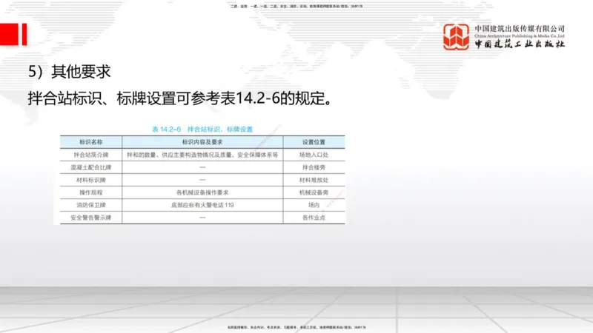Click the cell '拌合站简介牌'
Viewport: 593px width, 333px height.
pyautogui.click(x=90, y=155)
